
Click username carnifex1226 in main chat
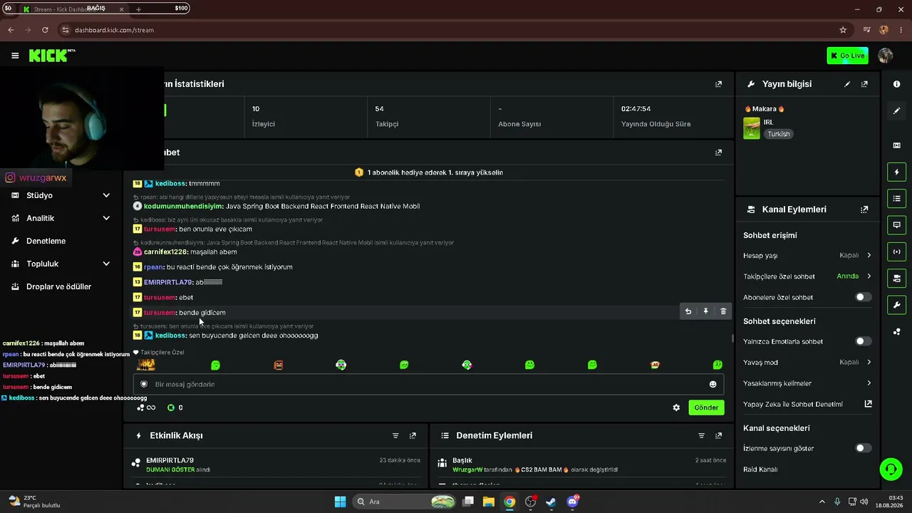(x=165, y=252)
